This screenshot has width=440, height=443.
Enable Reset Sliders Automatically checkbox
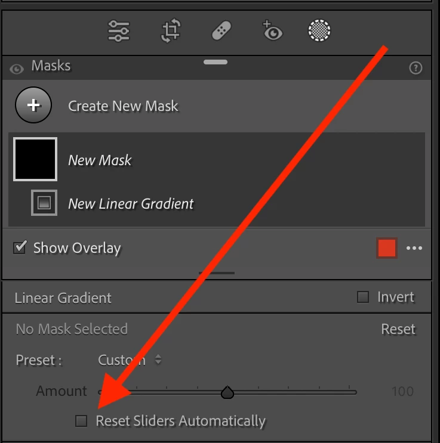81,421
